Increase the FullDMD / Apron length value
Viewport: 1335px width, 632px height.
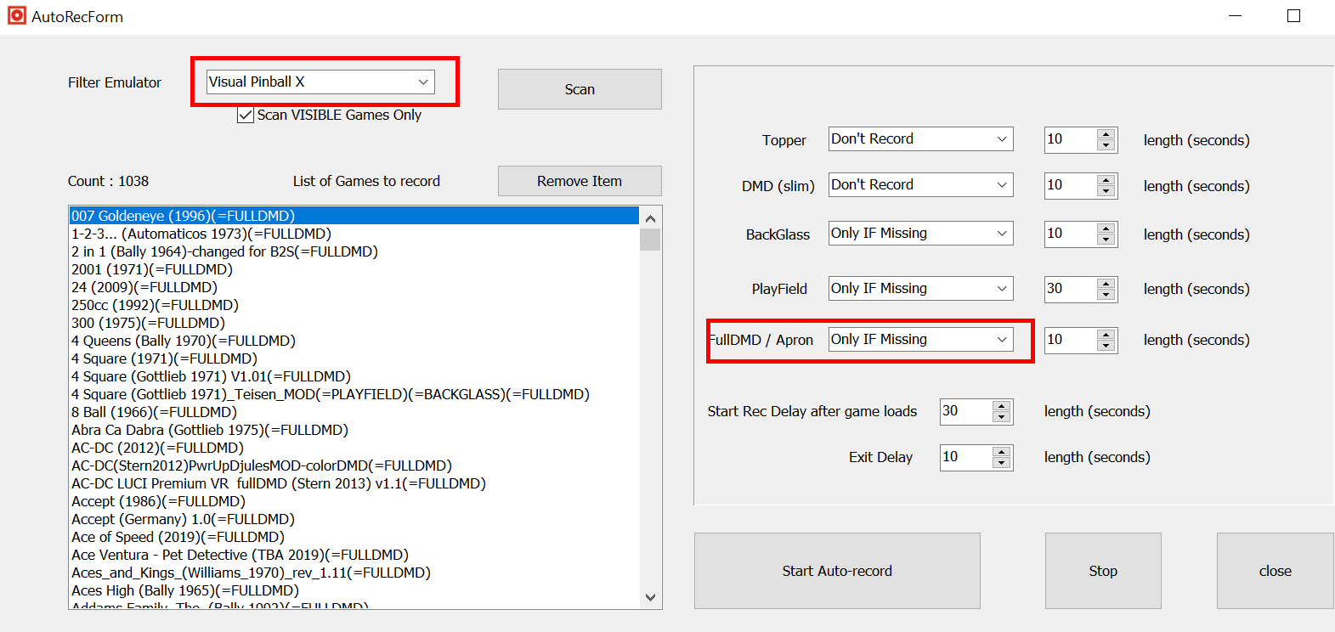1106,335
